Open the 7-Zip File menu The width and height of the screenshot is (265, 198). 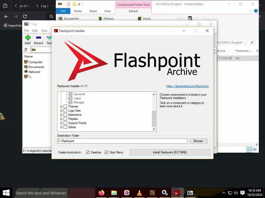[x=26, y=31]
